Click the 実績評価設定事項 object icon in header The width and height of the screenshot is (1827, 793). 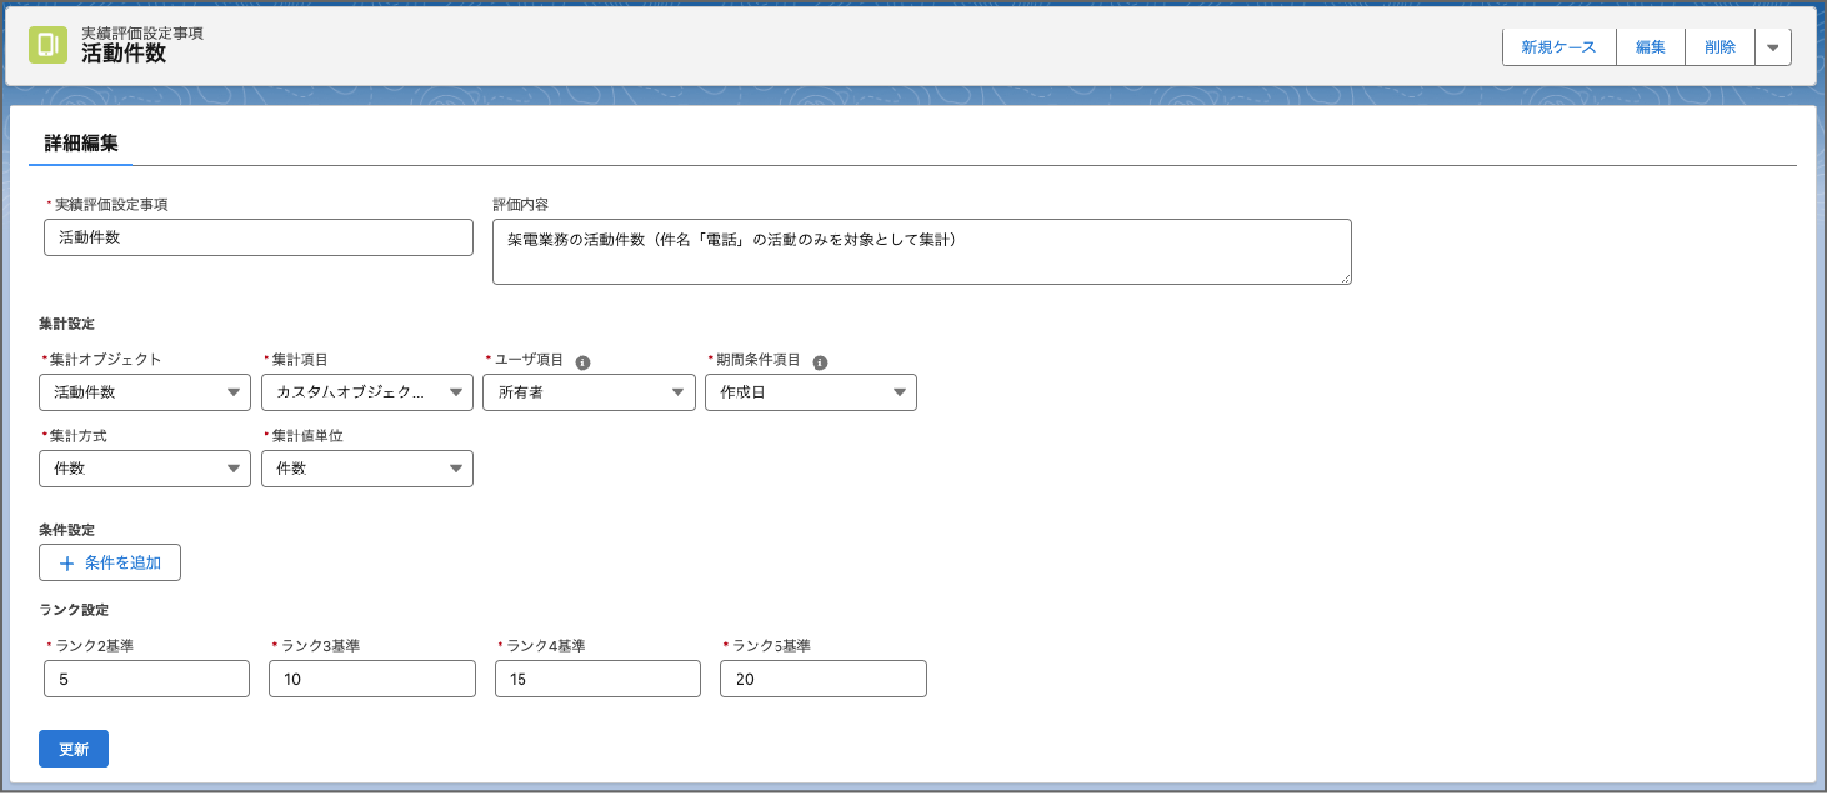click(48, 45)
